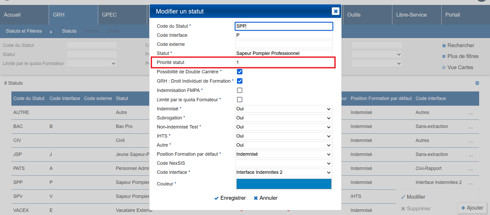Expand Position Formation par défaut dropdown

(x=284, y=154)
